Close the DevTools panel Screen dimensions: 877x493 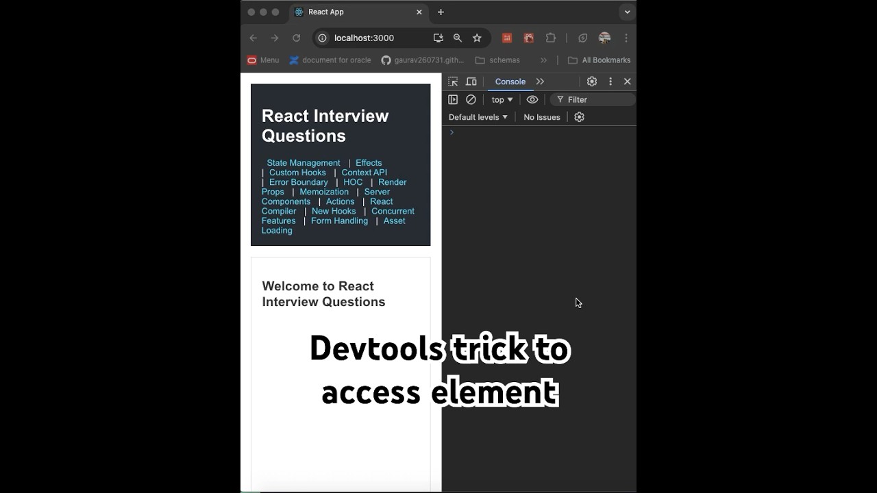pos(628,81)
